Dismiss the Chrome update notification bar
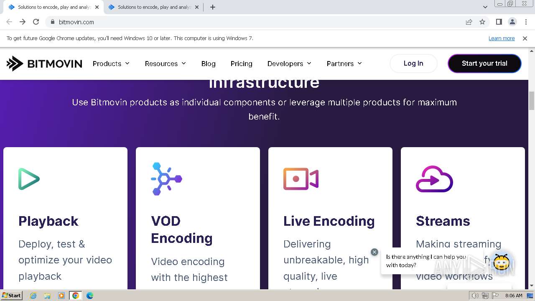 click(525, 38)
